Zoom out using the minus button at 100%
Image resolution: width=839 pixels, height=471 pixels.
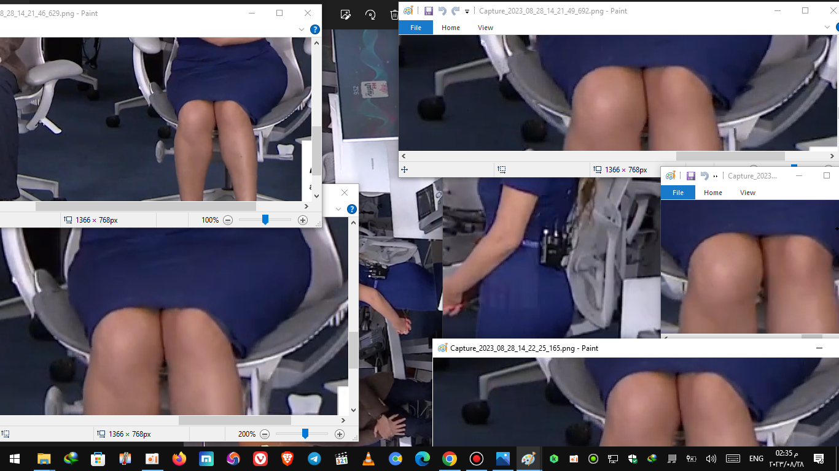(228, 220)
